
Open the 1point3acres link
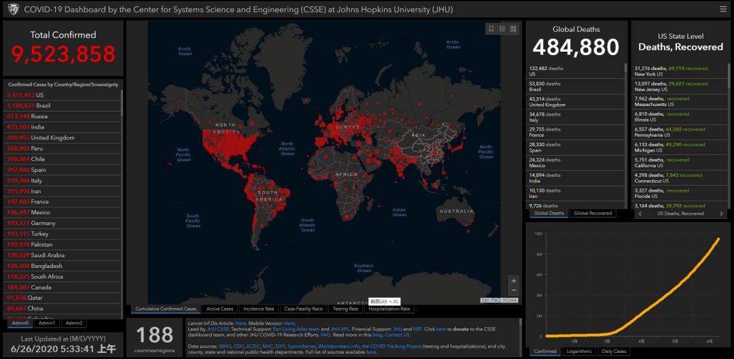302,346
